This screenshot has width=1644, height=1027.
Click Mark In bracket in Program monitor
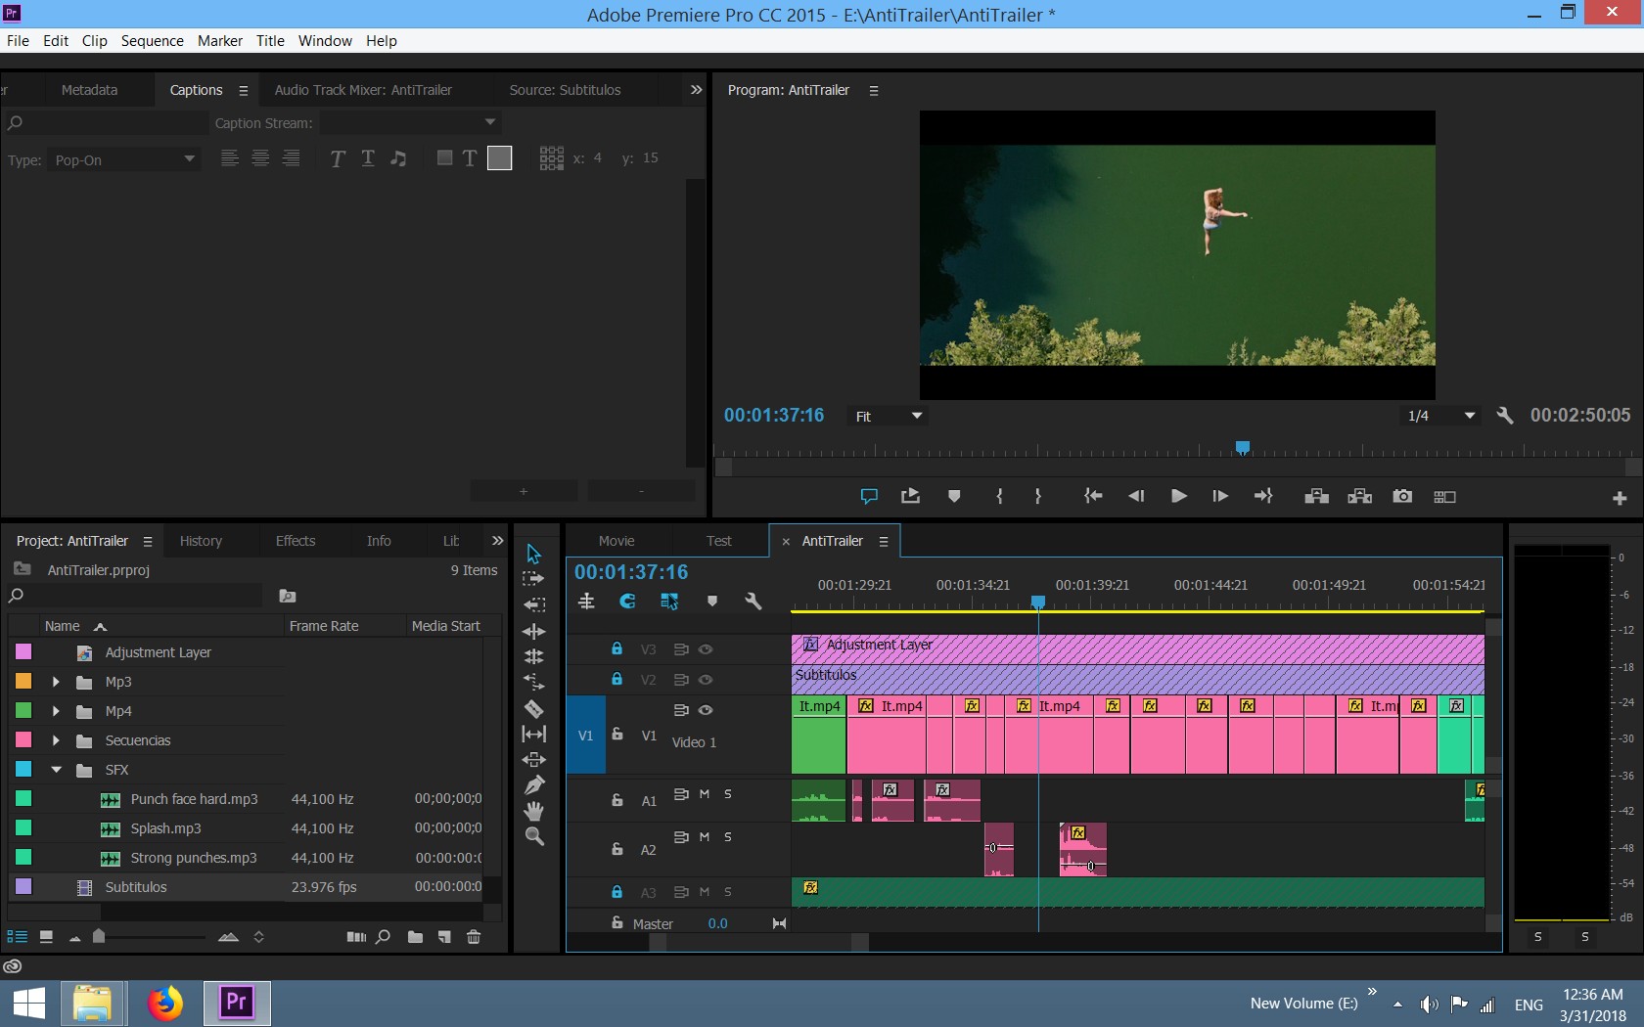[999, 497]
